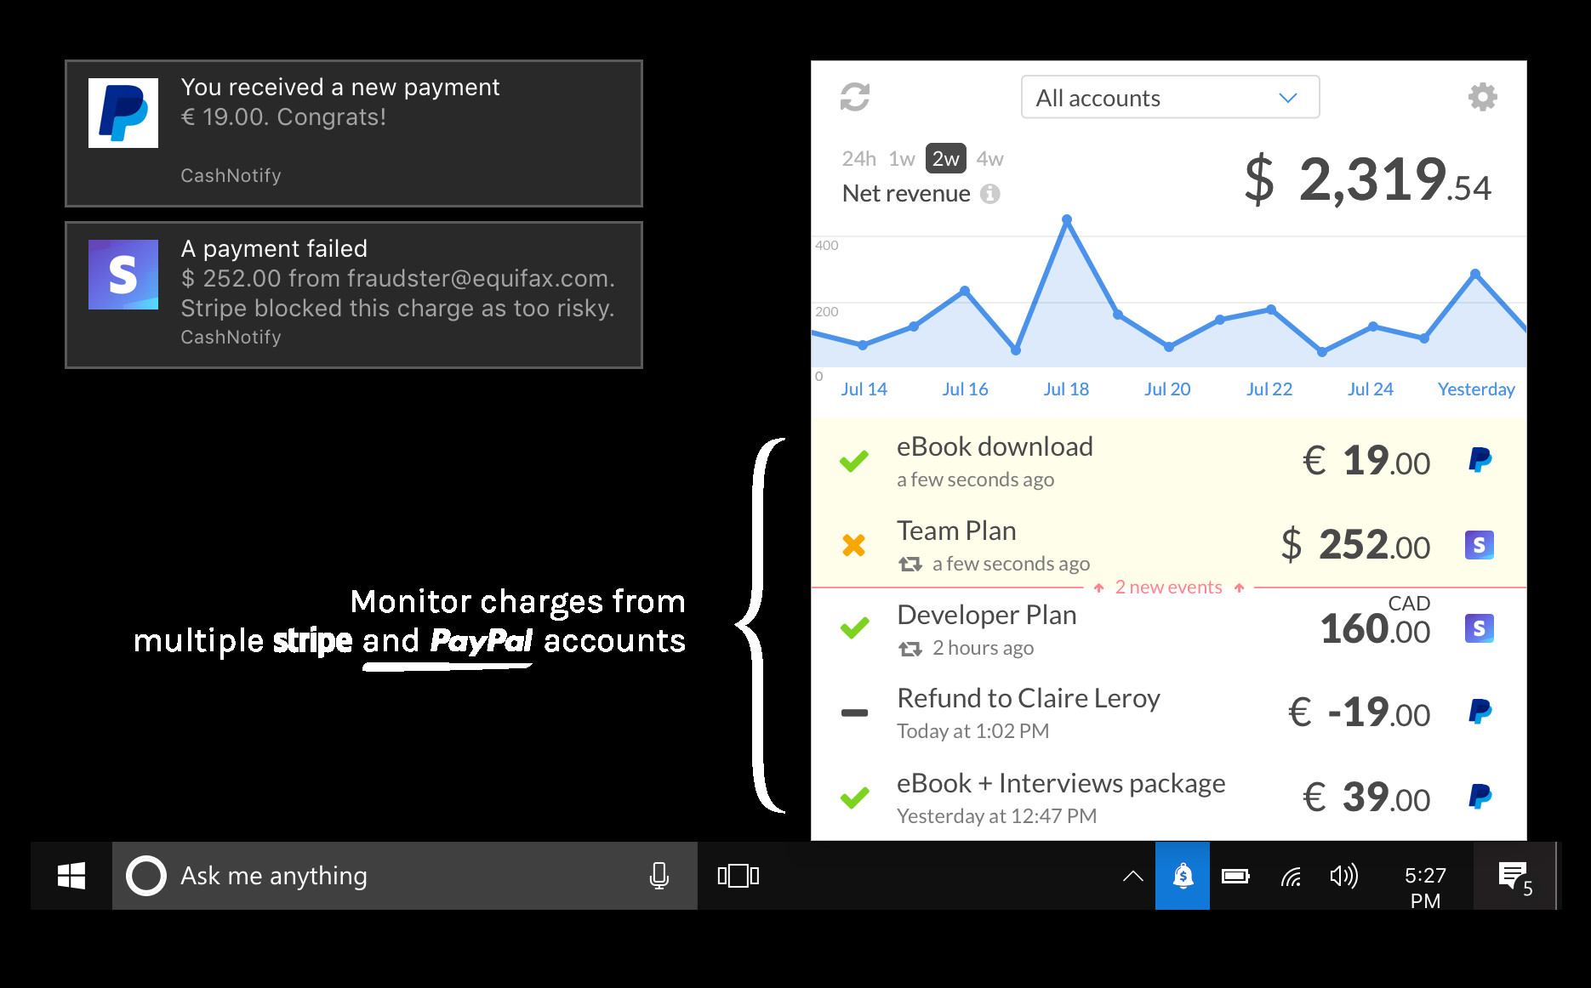Image resolution: width=1591 pixels, height=988 pixels.
Task: Click the taskbar clock showing 5:27 PM
Action: coord(1425,888)
